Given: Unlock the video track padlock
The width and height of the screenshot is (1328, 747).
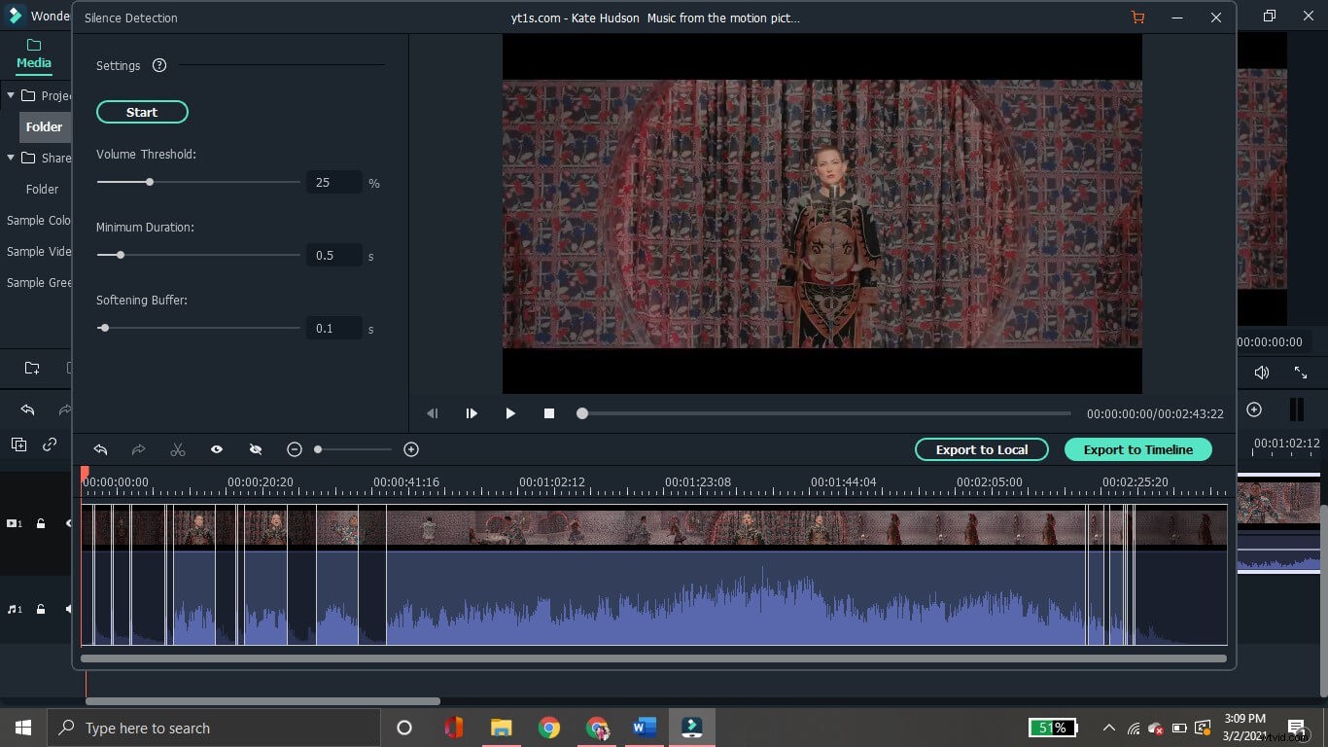Looking at the screenshot, I should (40, 523).
